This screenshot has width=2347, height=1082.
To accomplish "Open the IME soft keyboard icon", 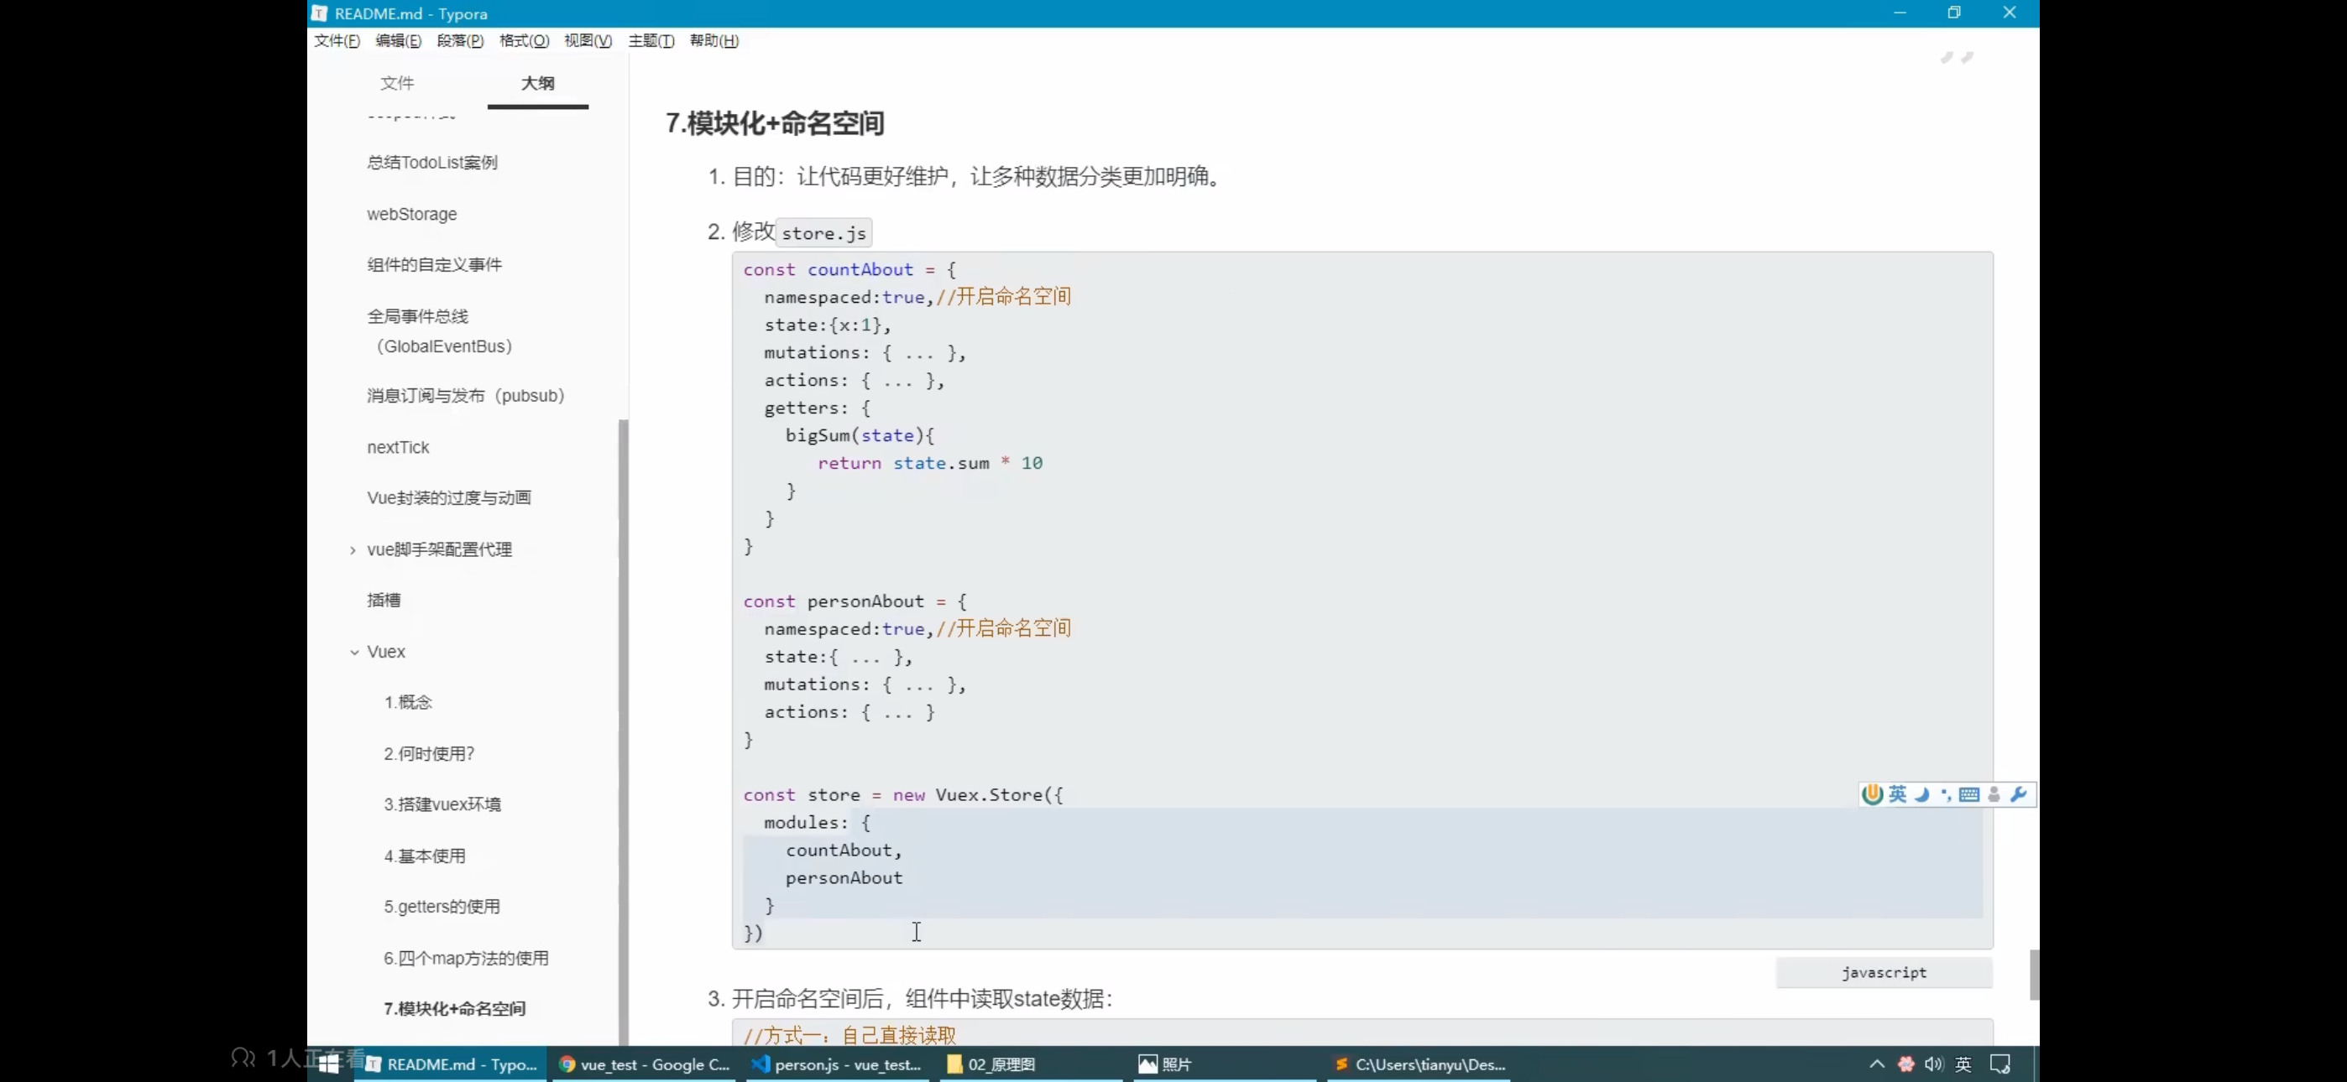I will point(1969,794).
